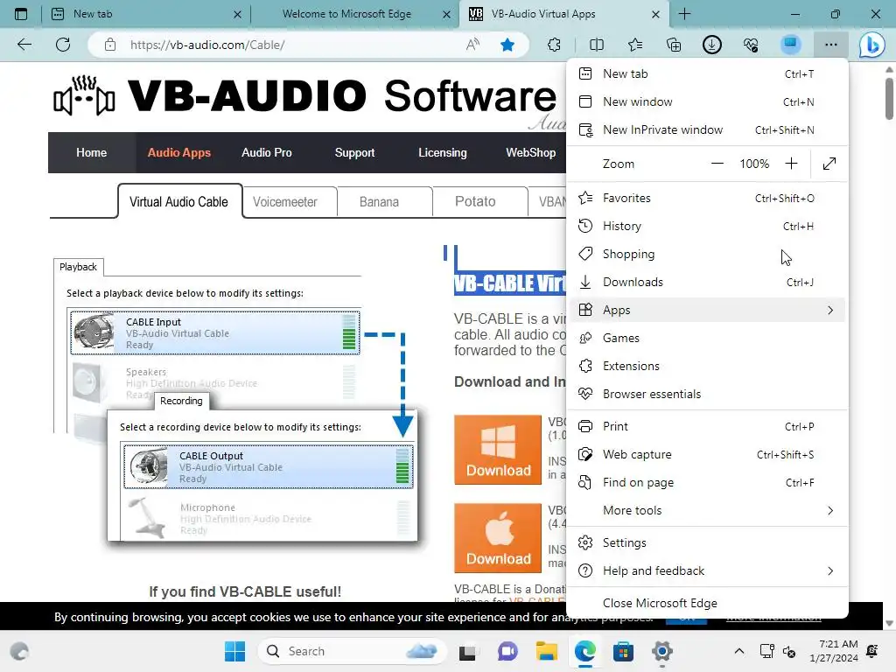
Task: Open Microsoft Store from the taskbar
Action: 623,651
